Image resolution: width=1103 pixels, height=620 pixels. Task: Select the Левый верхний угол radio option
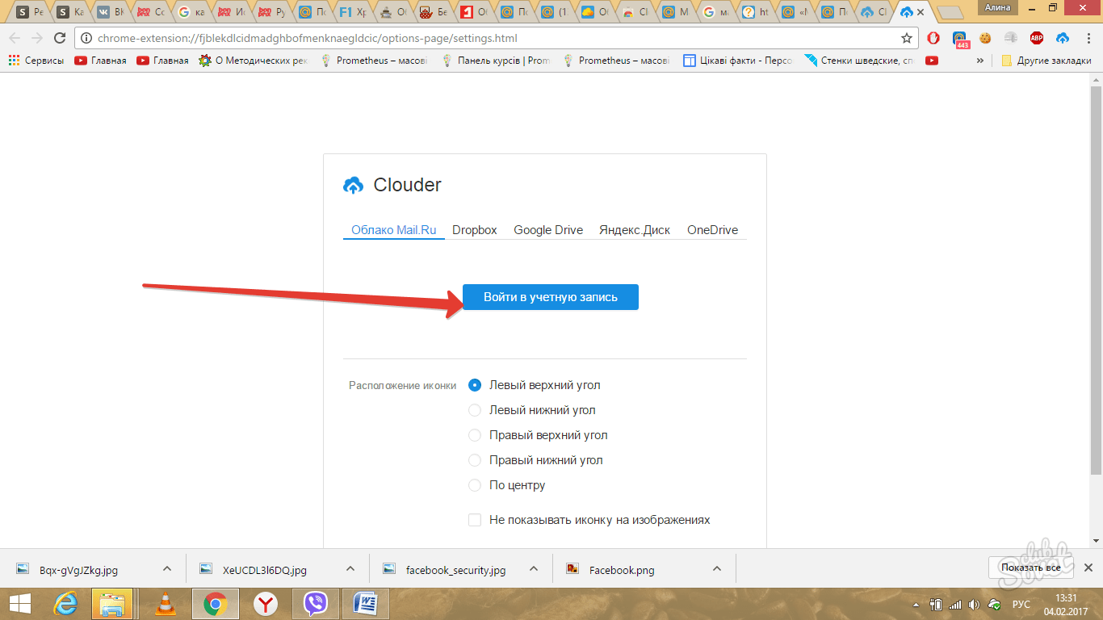click(x=475, y=385)
